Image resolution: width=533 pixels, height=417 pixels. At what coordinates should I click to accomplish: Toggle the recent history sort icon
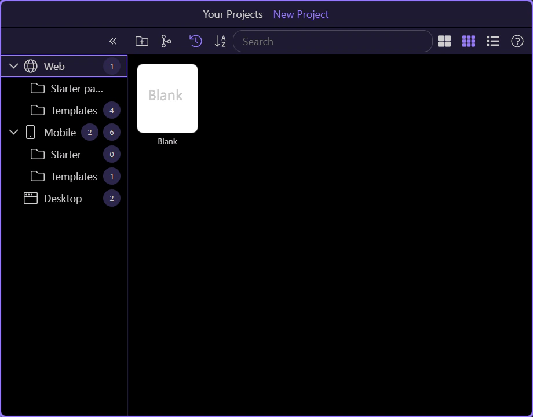coord(196,41)
